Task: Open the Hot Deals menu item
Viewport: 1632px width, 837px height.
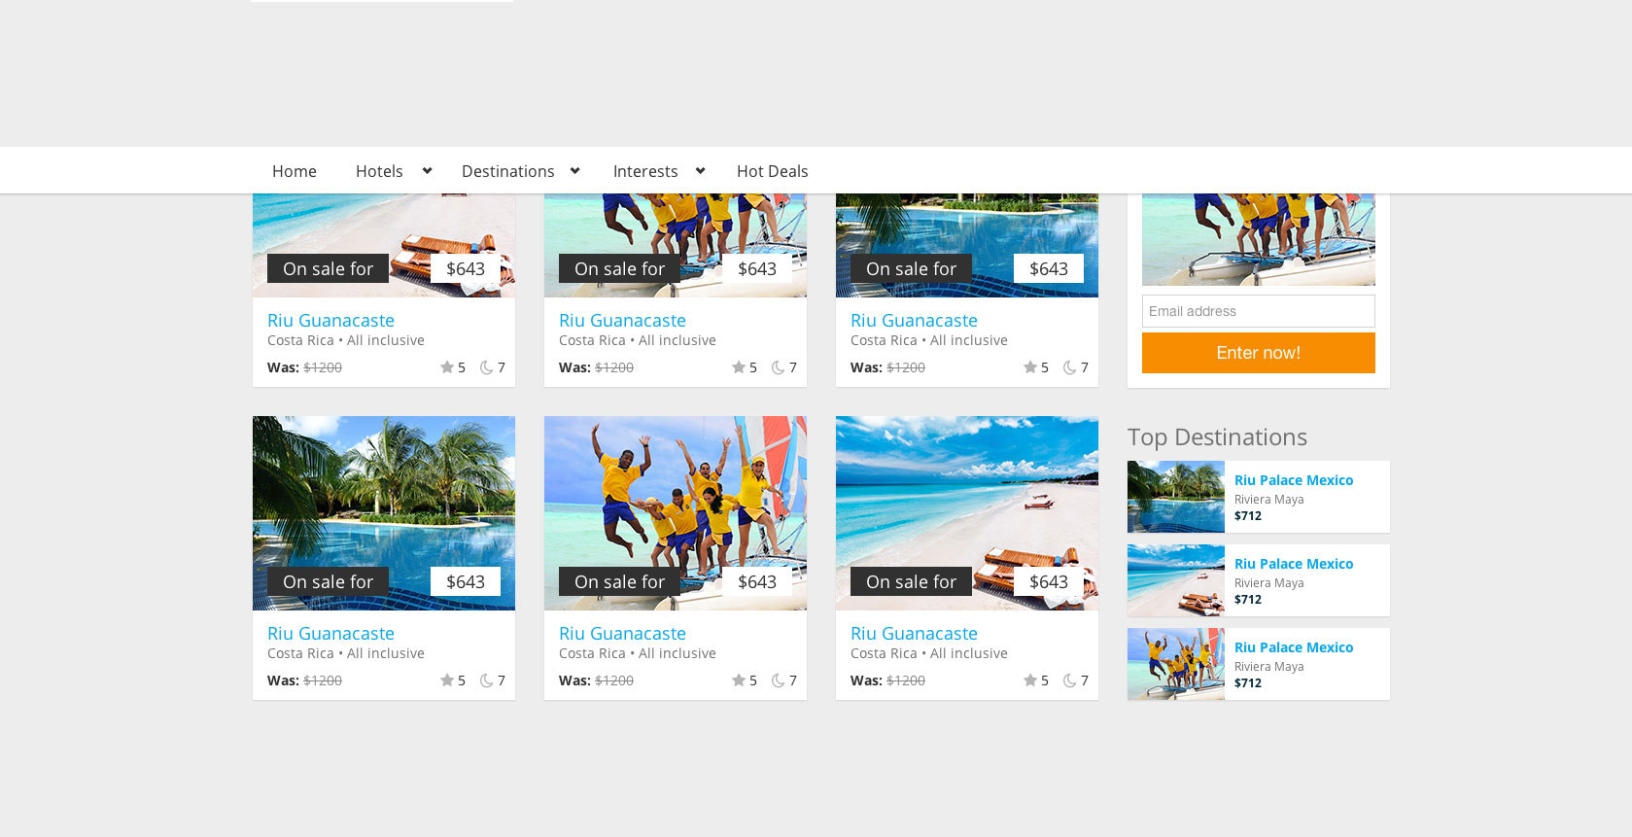Action: (773, 171)
